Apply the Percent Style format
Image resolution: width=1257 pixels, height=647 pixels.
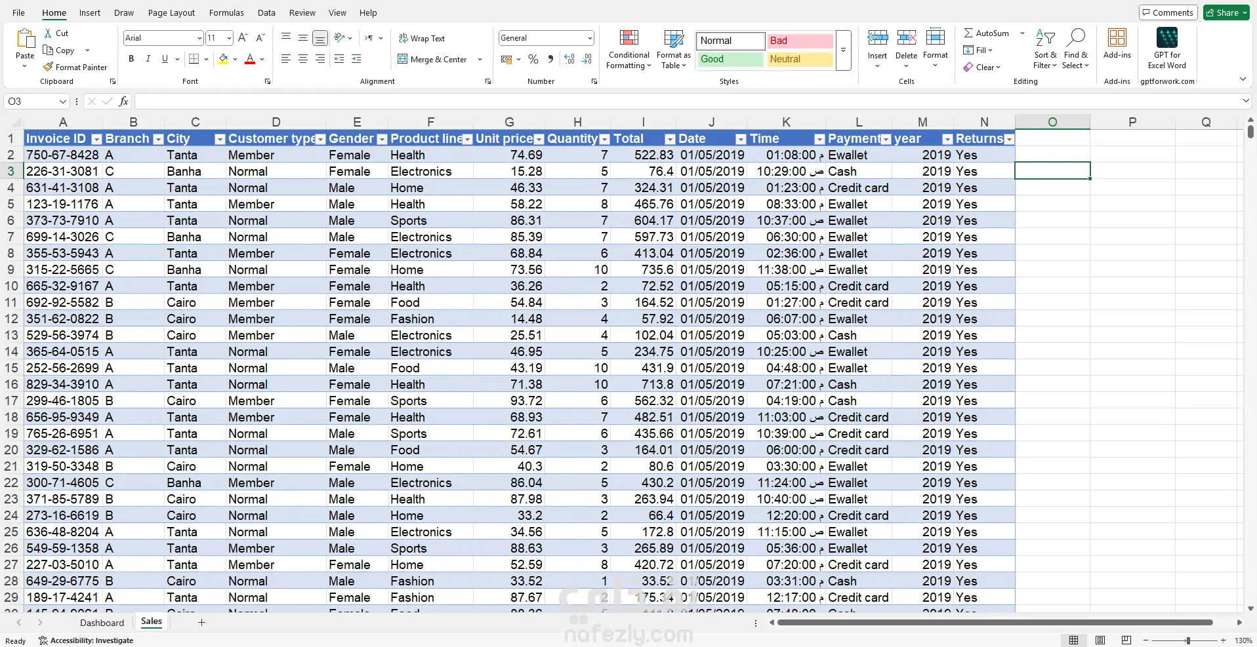tap(533, 60)
